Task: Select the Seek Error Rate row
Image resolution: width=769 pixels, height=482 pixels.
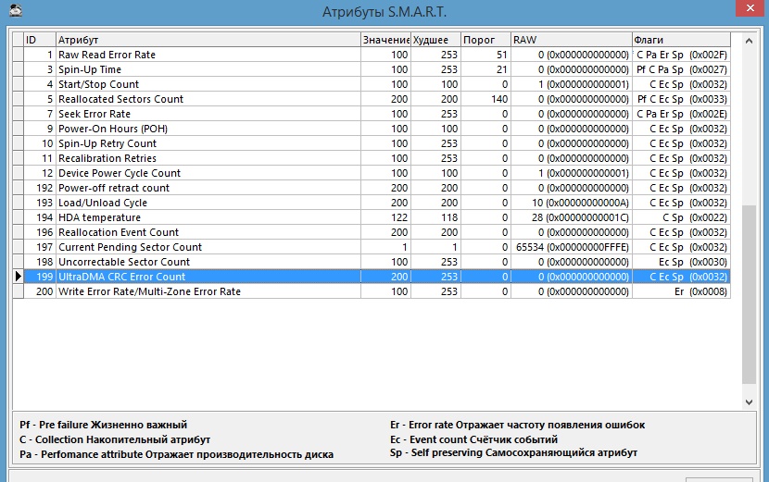Action: pos(372,114)
